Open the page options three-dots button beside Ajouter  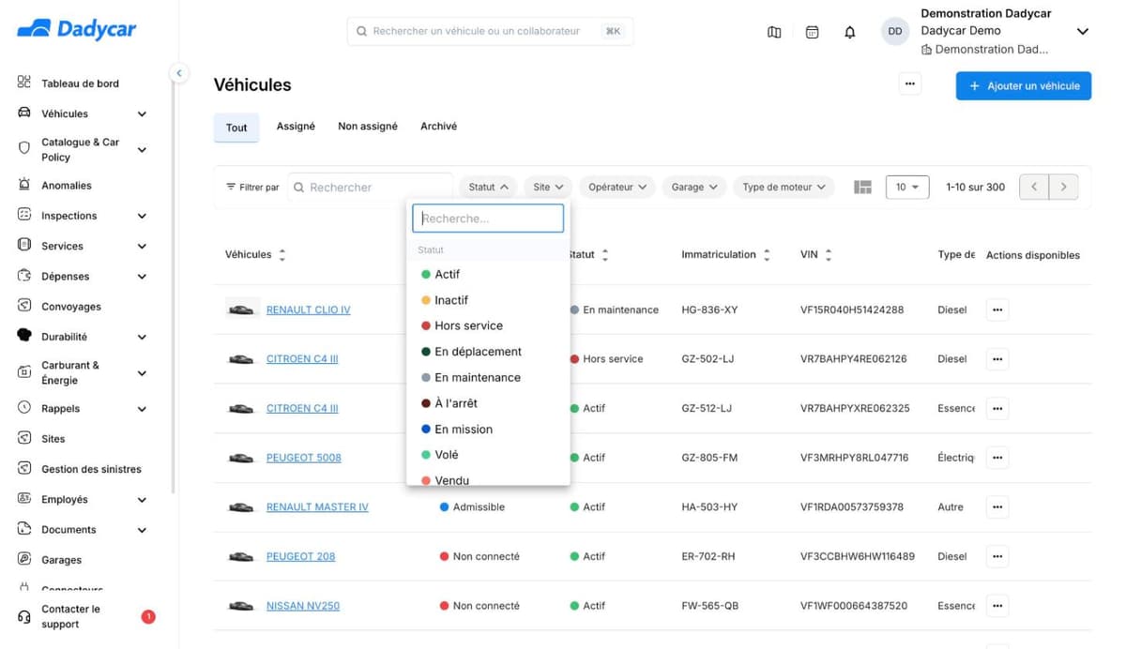pos(909,84)
